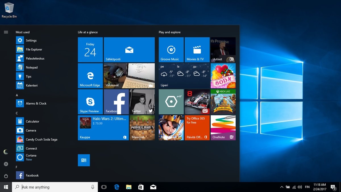Open the Sähköposti mail tile
The width and height of the screenshot is (341, 192).
tap(129, 50)
